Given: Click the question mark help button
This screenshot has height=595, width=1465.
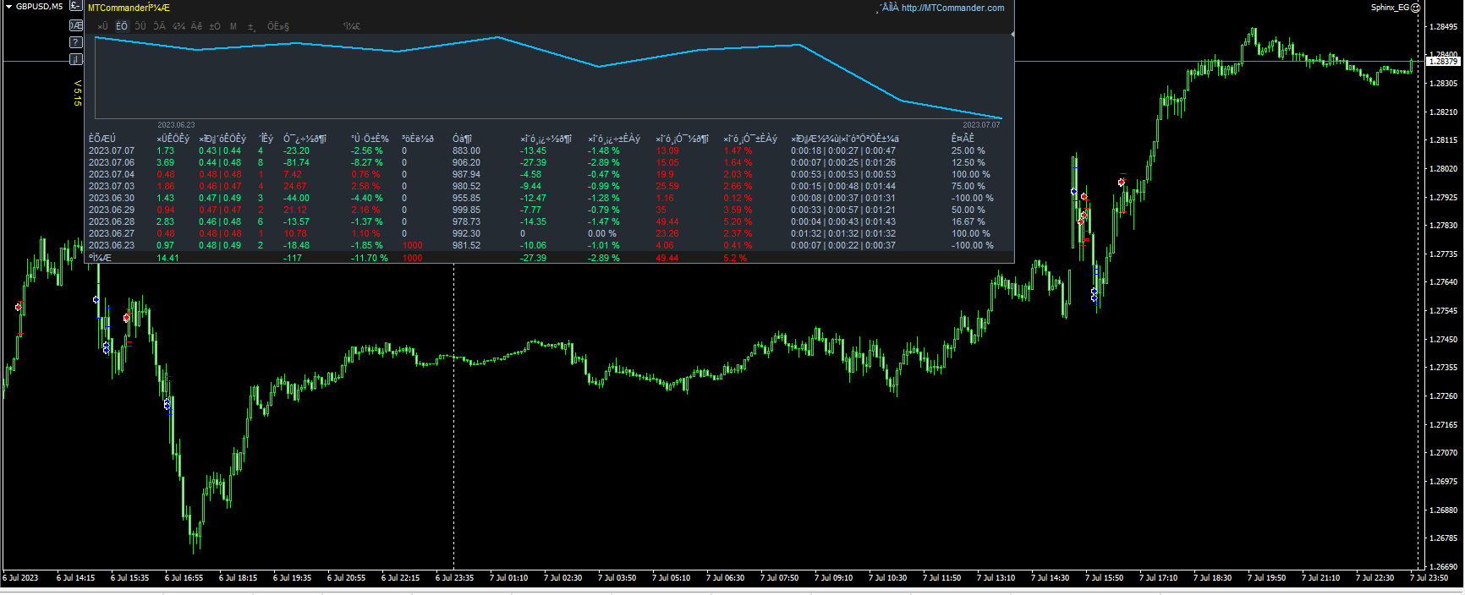Looking at the screenshot, I should (75, 42).
